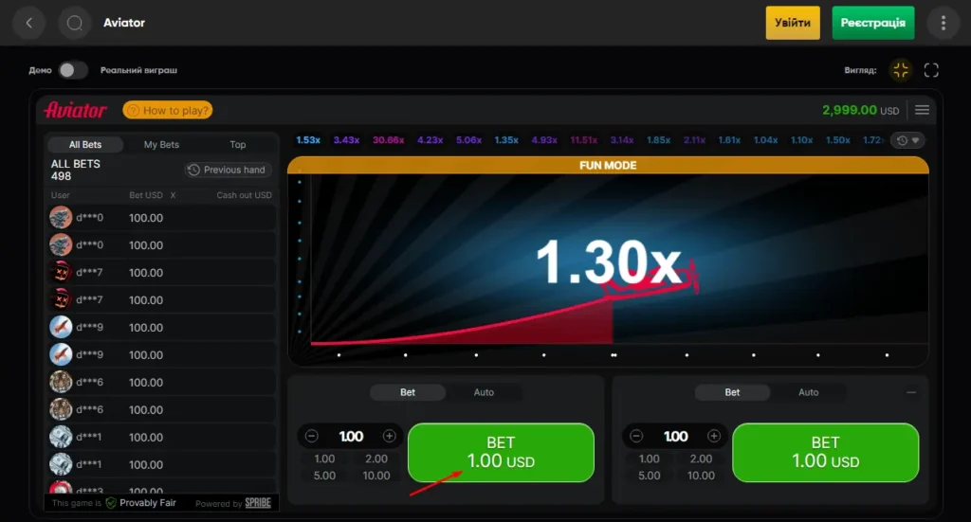Open the 1.50x round result
971x522 pixels.
click(x=837, y=140)
